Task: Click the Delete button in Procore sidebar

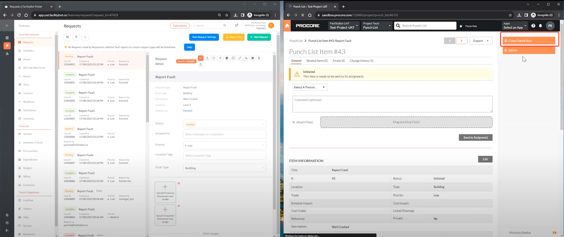Action: click(x=529, y=50)
